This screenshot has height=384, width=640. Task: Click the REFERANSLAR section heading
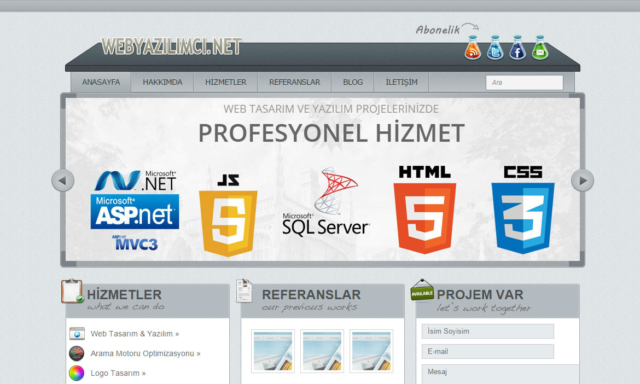tap(311, 295)
